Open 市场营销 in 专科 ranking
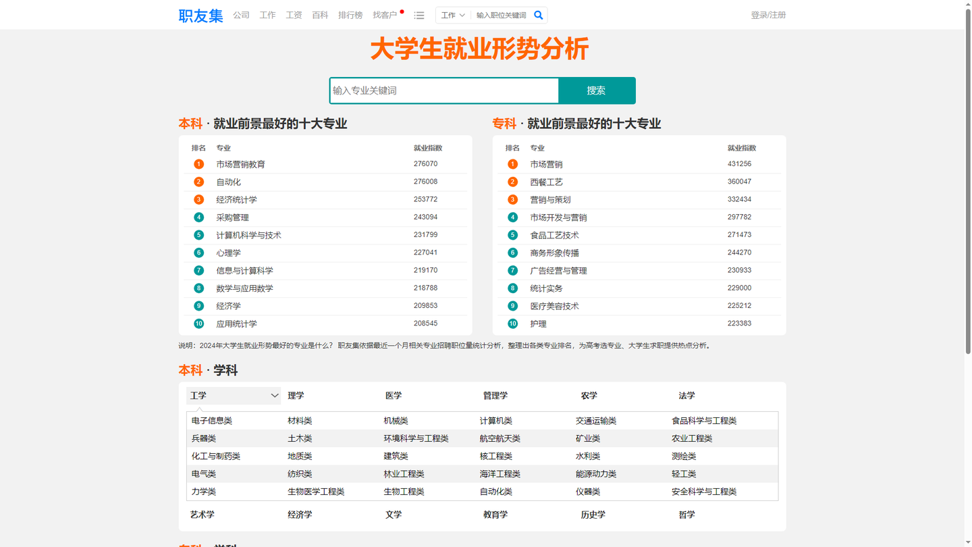972x547 pixels. pyautogui.click(x=547, y=164)
